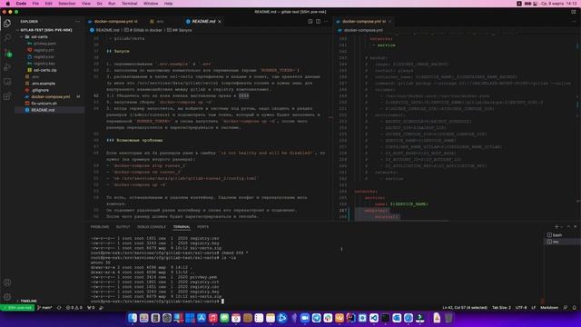This screenshot has height=327, width=581.
Task: Open VS Code from the Dock
Action: click(374, 318)
